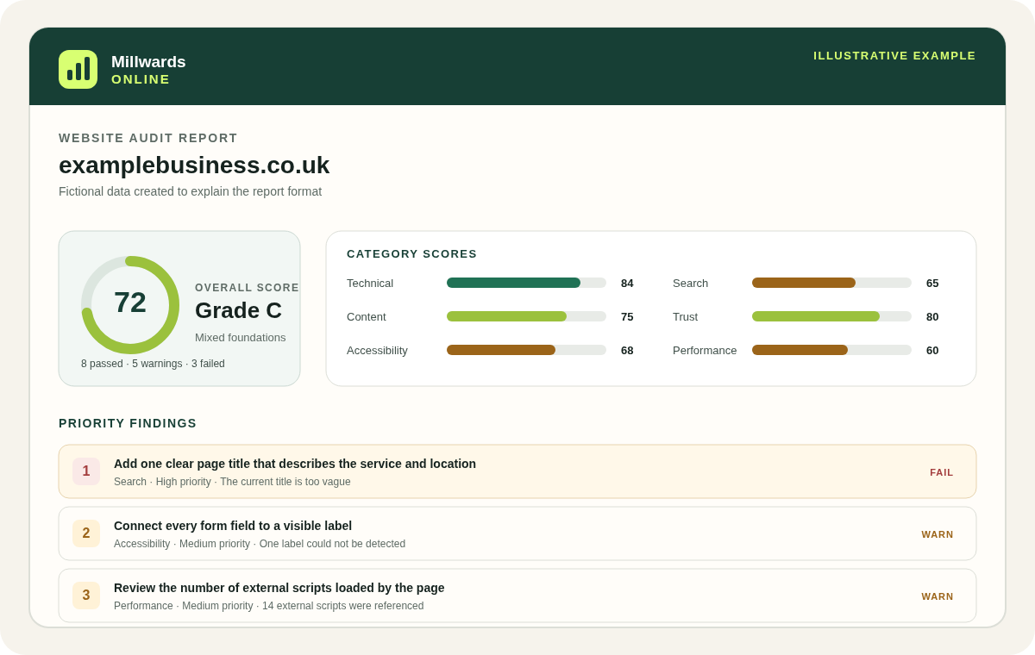
Task: Click the Accessibility score value 68
Action: [627, 350]
